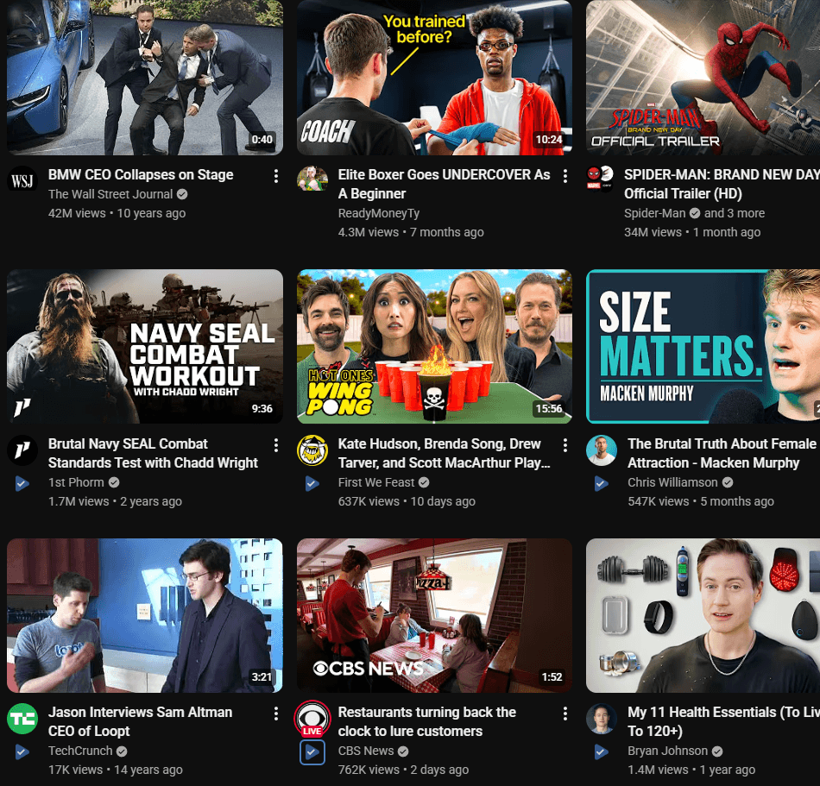820x786 pixels.
Task: Go to The Wall Street Journal channel name
Action: [110, 194]
